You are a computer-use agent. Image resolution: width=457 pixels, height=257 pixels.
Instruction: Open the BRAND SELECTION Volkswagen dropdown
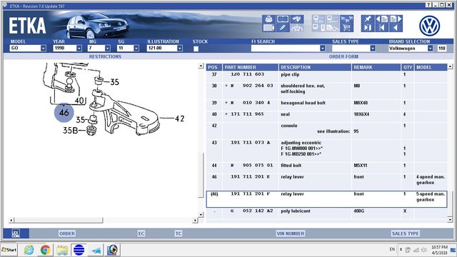click(430, 49)
